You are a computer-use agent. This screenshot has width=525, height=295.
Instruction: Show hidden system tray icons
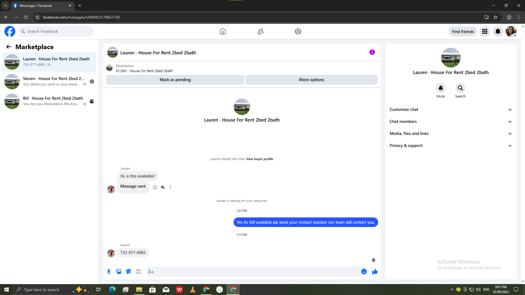point(452,290)
